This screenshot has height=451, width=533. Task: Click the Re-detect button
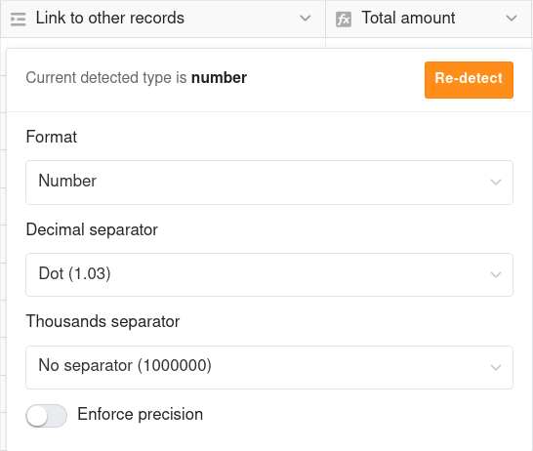[469, 80]
